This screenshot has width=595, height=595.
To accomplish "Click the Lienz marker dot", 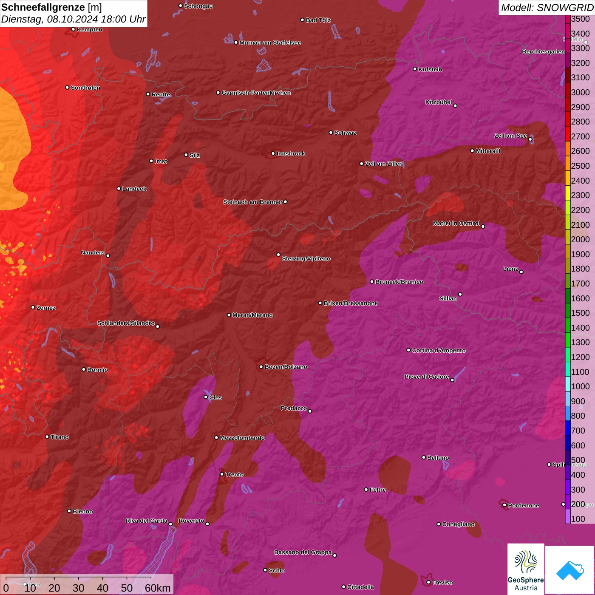I will [521, 272].
